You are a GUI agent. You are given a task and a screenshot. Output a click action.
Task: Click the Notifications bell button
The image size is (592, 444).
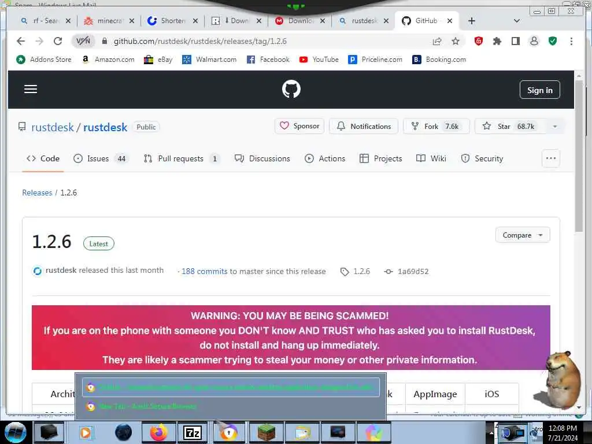[x=363, y=126]
